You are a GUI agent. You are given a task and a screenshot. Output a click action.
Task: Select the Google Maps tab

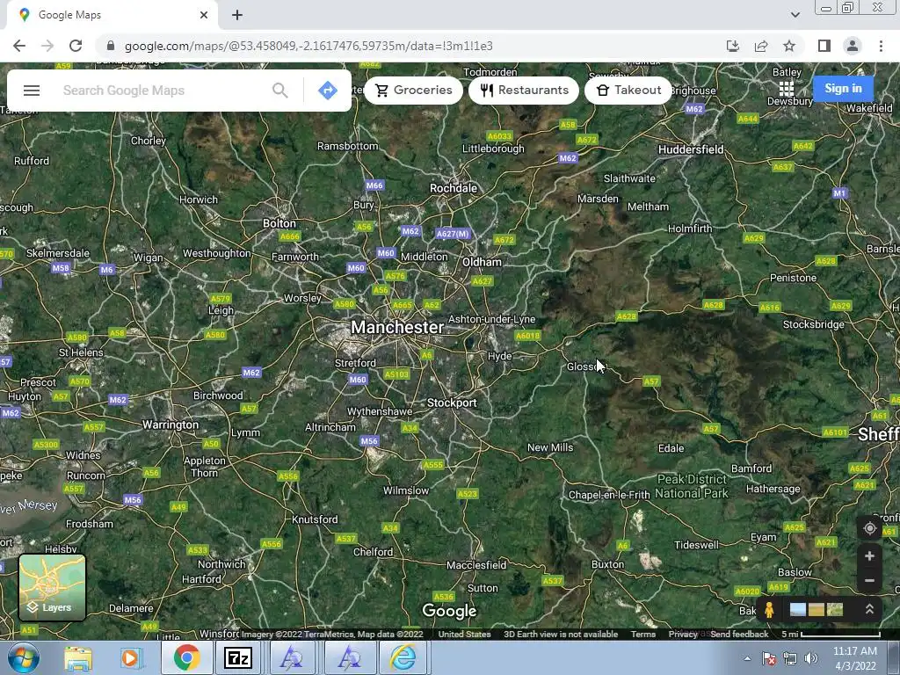[112, 15]
